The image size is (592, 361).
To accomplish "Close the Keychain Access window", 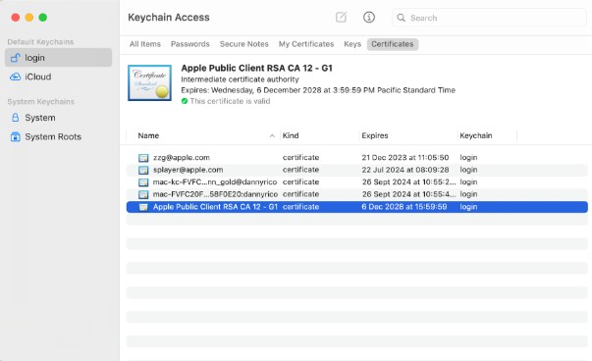I will [x=16, y=18].
